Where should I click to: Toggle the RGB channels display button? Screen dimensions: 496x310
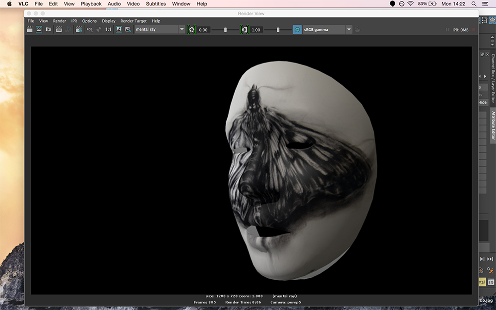(x=89, y=30)
